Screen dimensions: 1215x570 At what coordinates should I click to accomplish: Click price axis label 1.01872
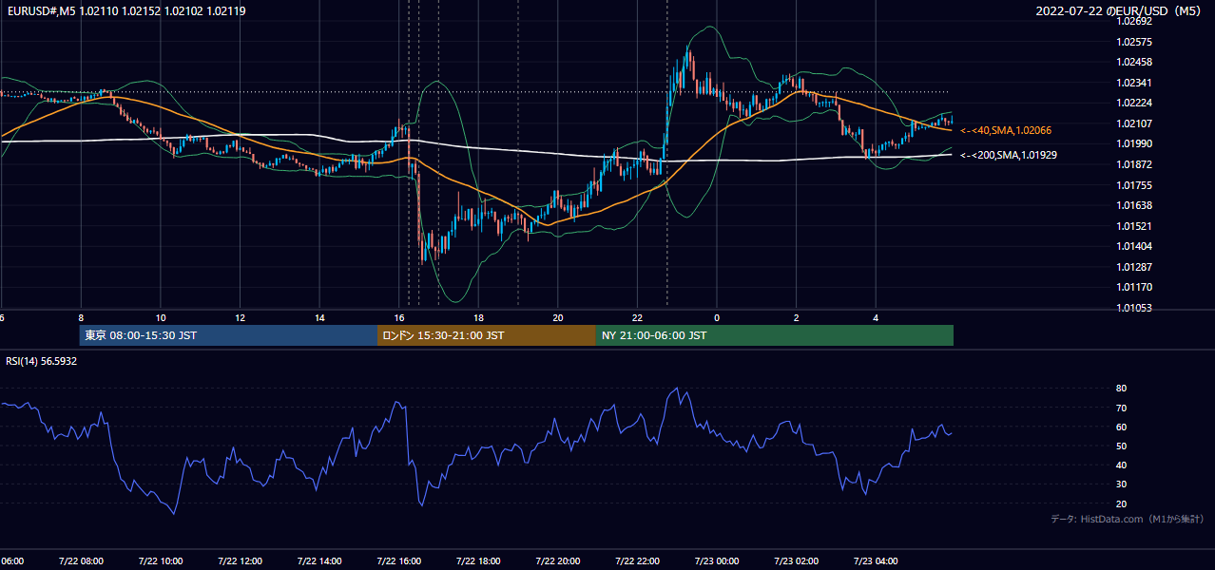point(1133,164)
